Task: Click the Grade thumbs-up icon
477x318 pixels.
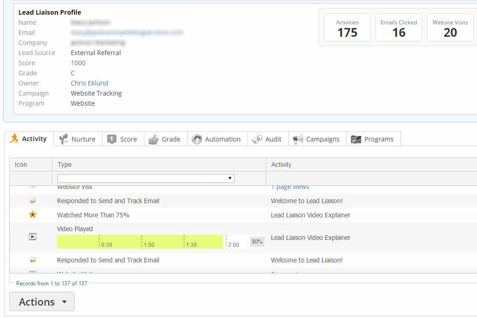Action: click(153, 139)
